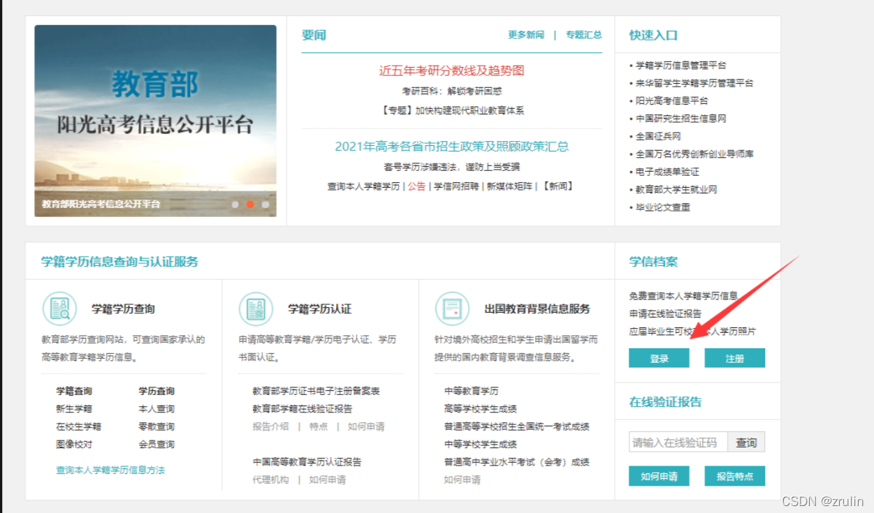
Task: Click the 查询 button beside verification code field
Action: click(x=746, y=443)
